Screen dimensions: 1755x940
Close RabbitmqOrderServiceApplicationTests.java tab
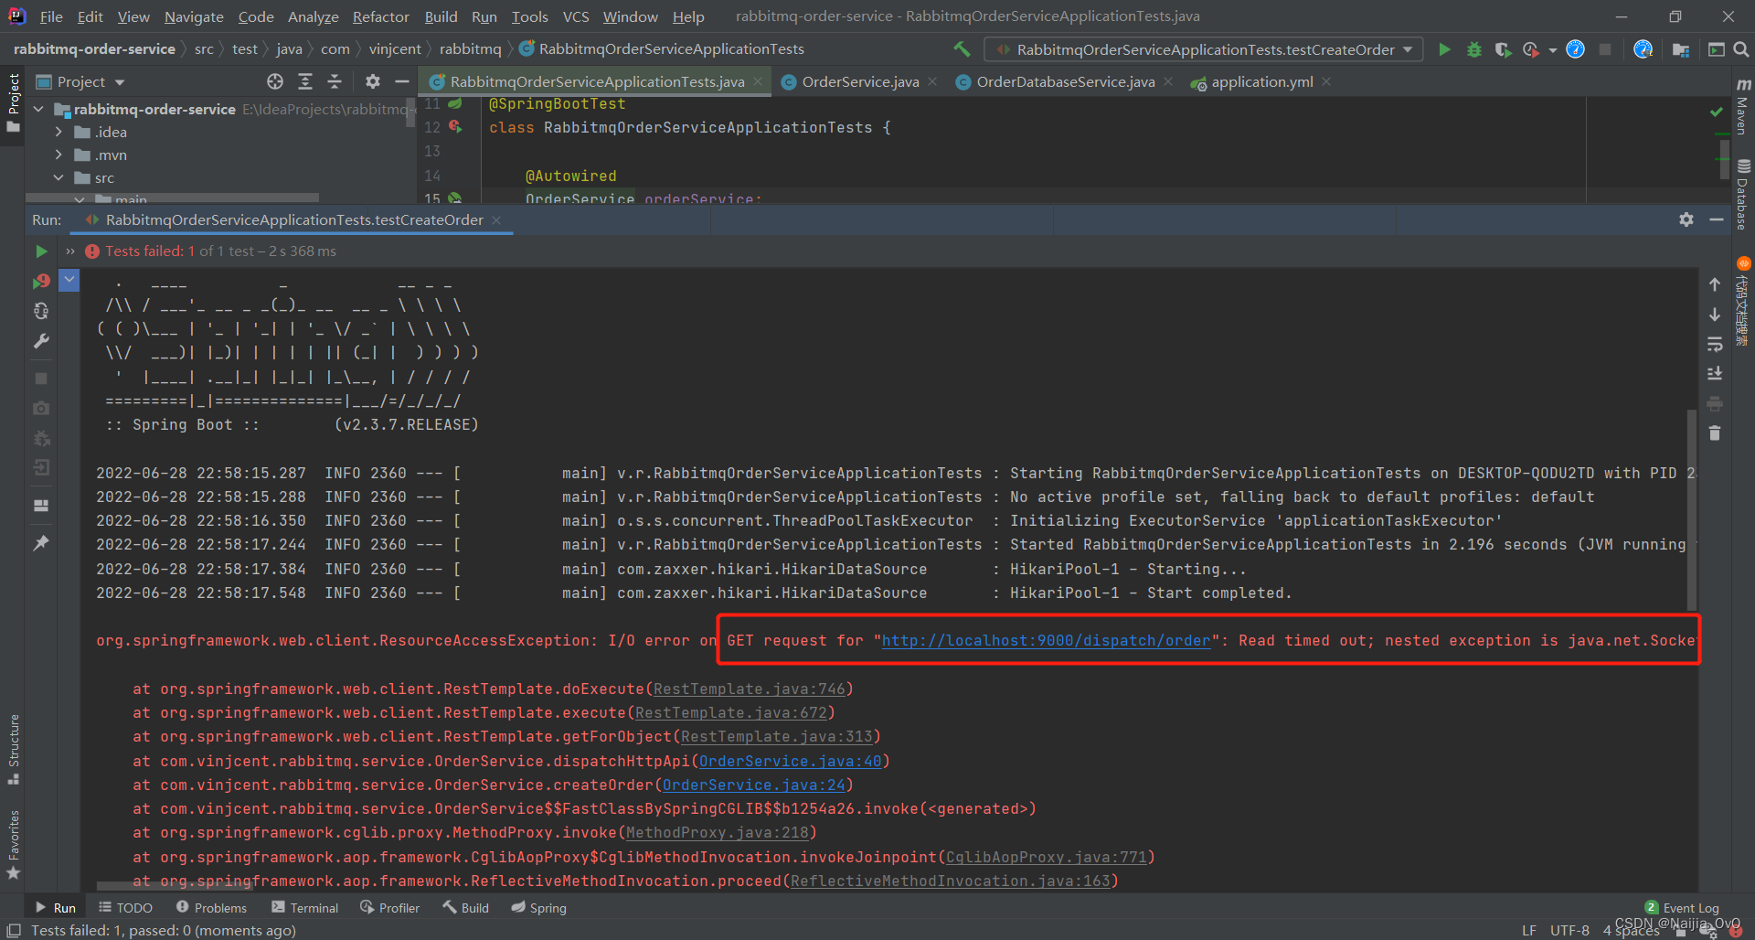(758, 81)
